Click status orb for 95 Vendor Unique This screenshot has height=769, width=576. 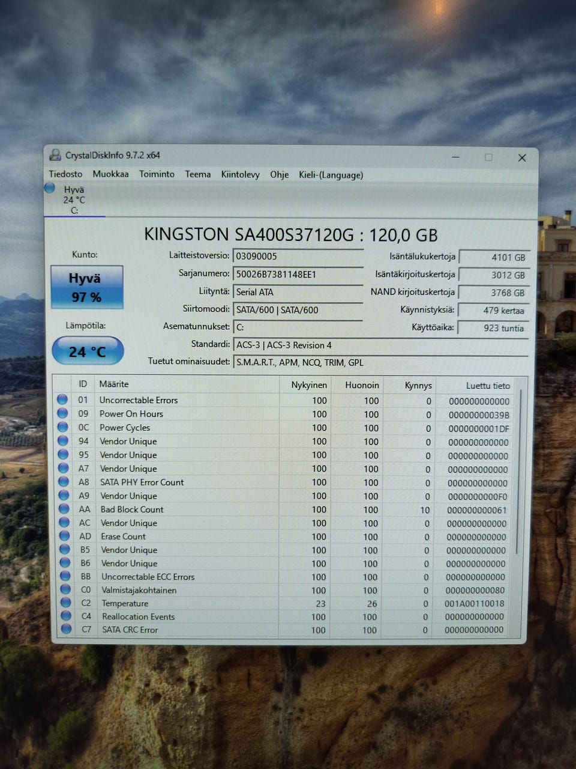pos(63,454)
